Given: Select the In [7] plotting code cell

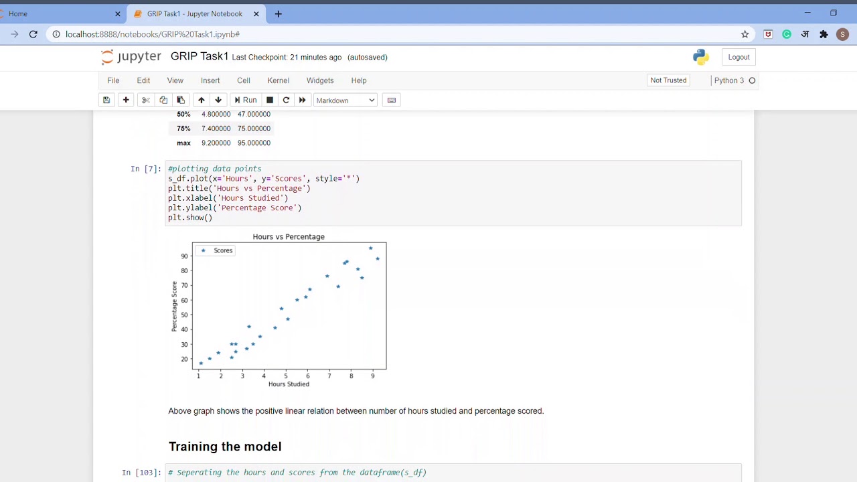Looking at the screenshot, I should (x=453, y=193).
